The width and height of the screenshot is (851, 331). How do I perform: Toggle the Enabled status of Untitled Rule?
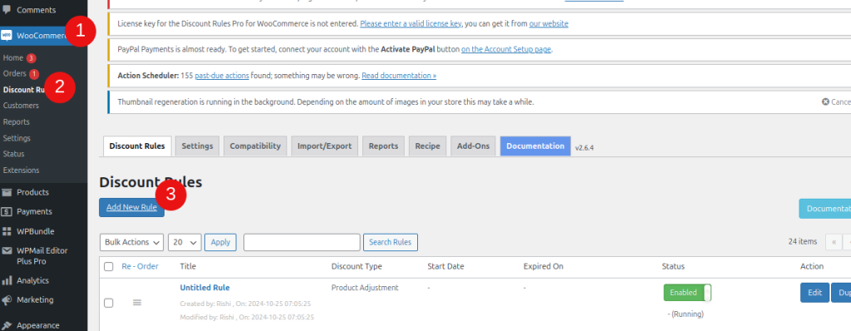pyautogui.click(x=687, y=293)
